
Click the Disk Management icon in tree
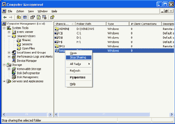[14, 77]
